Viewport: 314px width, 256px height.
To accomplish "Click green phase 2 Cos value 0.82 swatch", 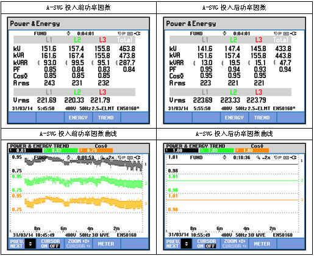I will 61,151.
